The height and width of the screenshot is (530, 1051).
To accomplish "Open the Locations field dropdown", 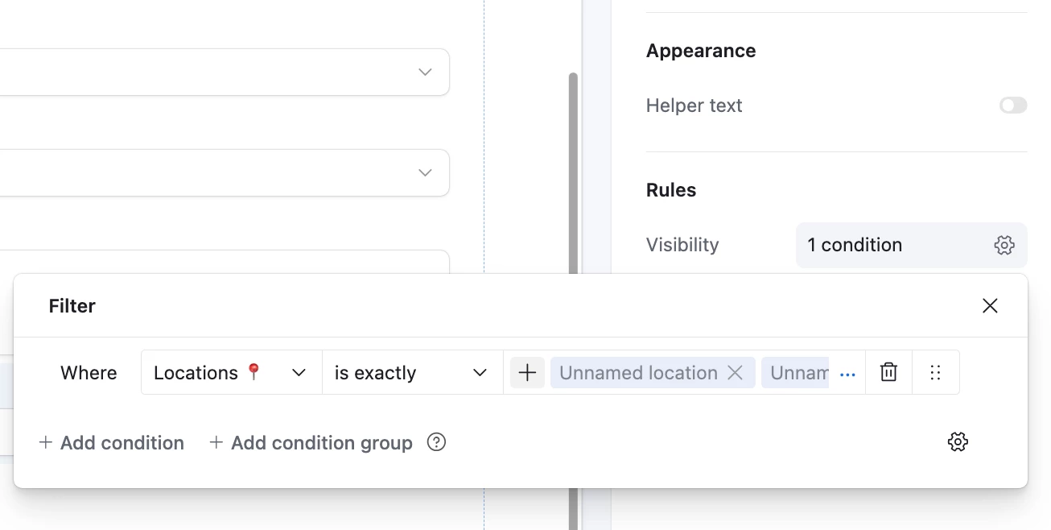I will coord(231,372).
